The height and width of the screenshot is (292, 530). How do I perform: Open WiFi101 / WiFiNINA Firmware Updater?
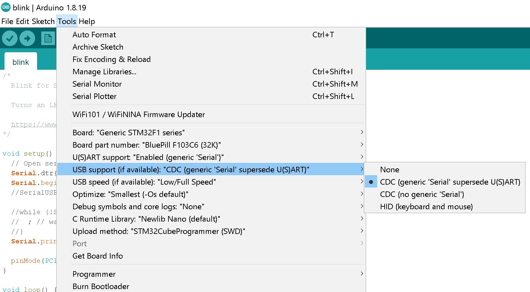[x=211, y=115]
